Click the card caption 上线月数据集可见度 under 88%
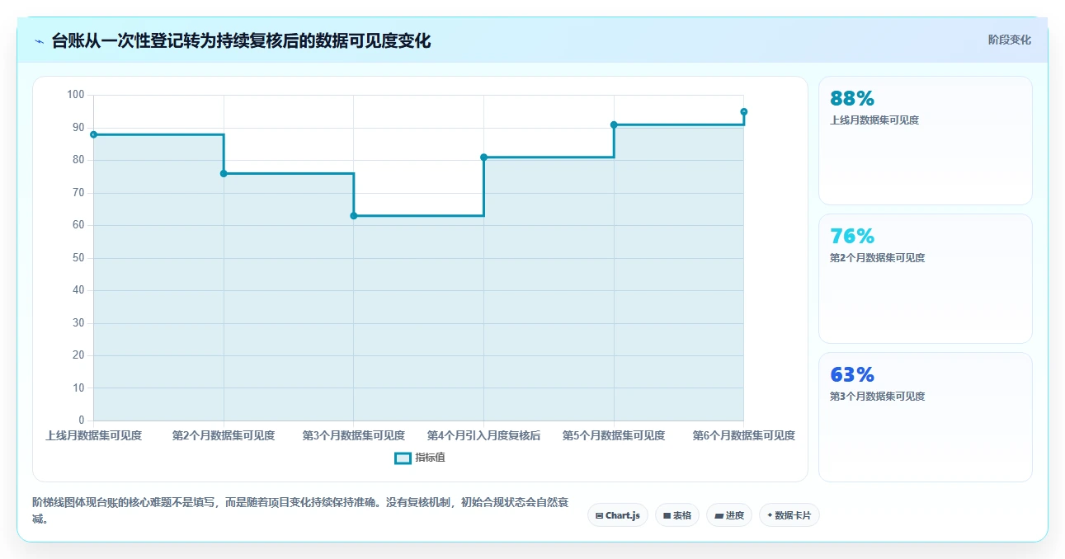Screen dimensions: 1065x559 pyautogui.click(x=874, y=120)
